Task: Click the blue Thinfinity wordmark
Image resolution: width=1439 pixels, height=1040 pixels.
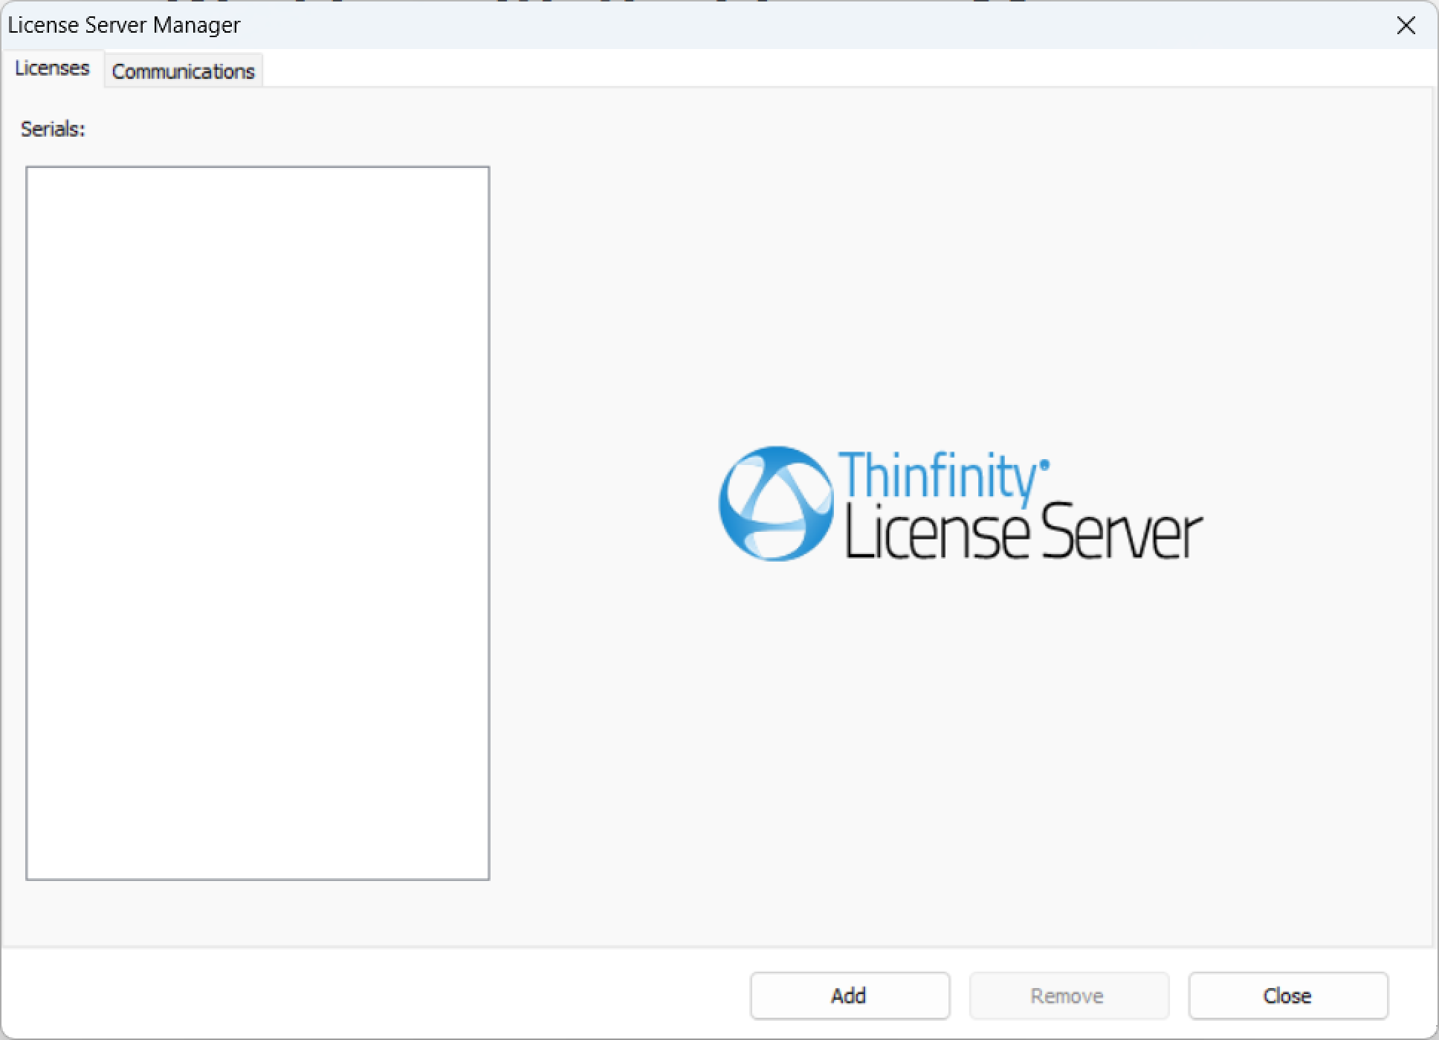Action: coord(937,476)
